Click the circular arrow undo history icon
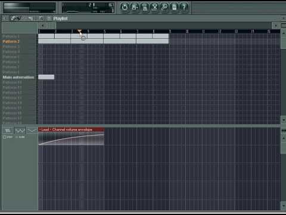Image resolution: width=286 pixels, height=215 pixels. click(125, 7)
